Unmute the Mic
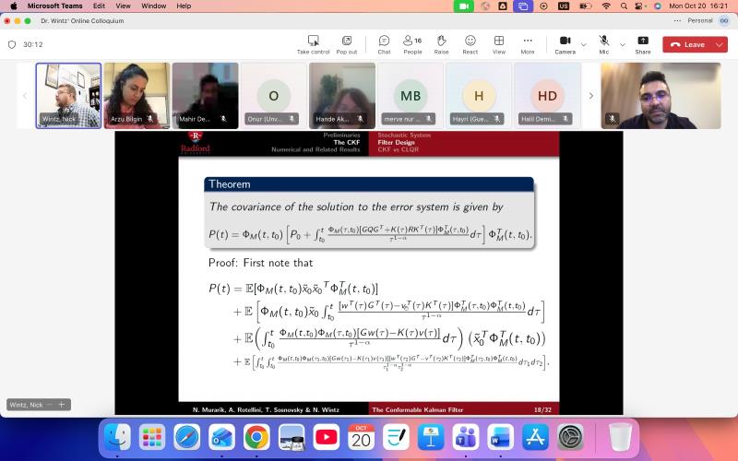This screenshot has width=738, height=461. tap(603, 43)
